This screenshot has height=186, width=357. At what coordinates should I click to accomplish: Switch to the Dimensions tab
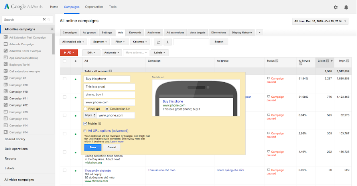(219, 33)
